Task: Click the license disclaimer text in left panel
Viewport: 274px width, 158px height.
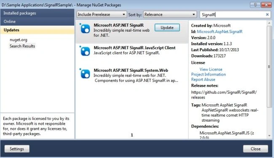Action: click(x=36, y=126)
